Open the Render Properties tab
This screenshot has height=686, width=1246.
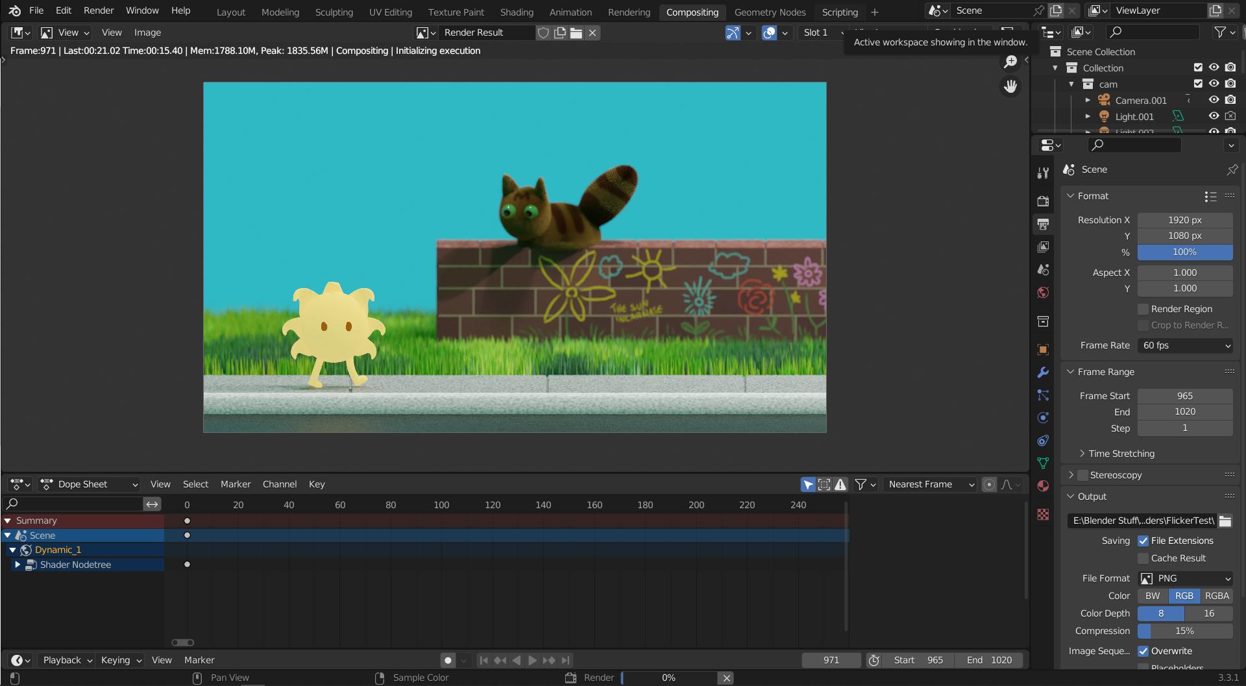(x=1043, y=201)
